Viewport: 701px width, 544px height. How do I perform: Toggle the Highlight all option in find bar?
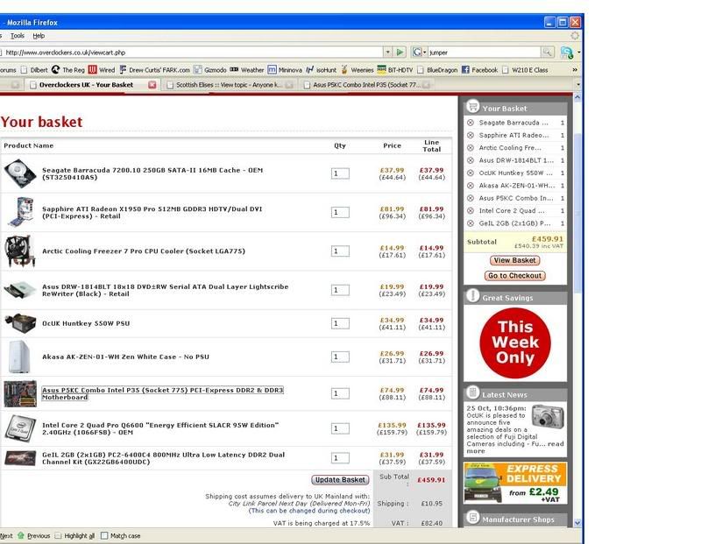pos(58,535)
